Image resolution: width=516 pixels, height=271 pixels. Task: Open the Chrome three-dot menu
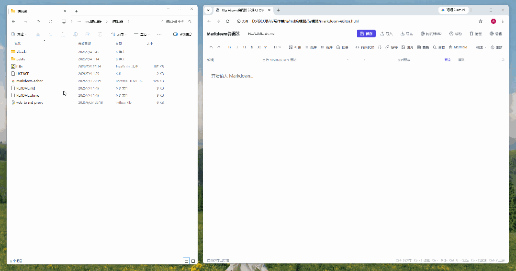point(503,21)
